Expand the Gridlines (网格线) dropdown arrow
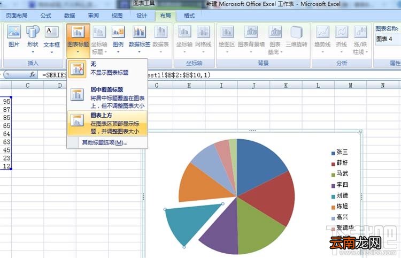Screen dimensions: 401x258 [x=203, y=52]
